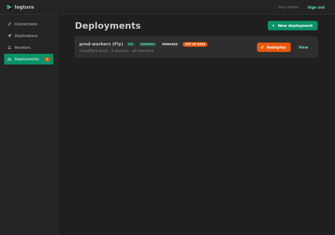This screenshot has height=235, width=335.
Task: Click the Cloudflare prod description text
Action: [116, 51]
